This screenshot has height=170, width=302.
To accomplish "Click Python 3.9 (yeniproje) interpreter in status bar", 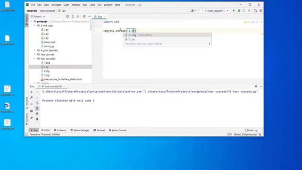I will tap(245, 135).
